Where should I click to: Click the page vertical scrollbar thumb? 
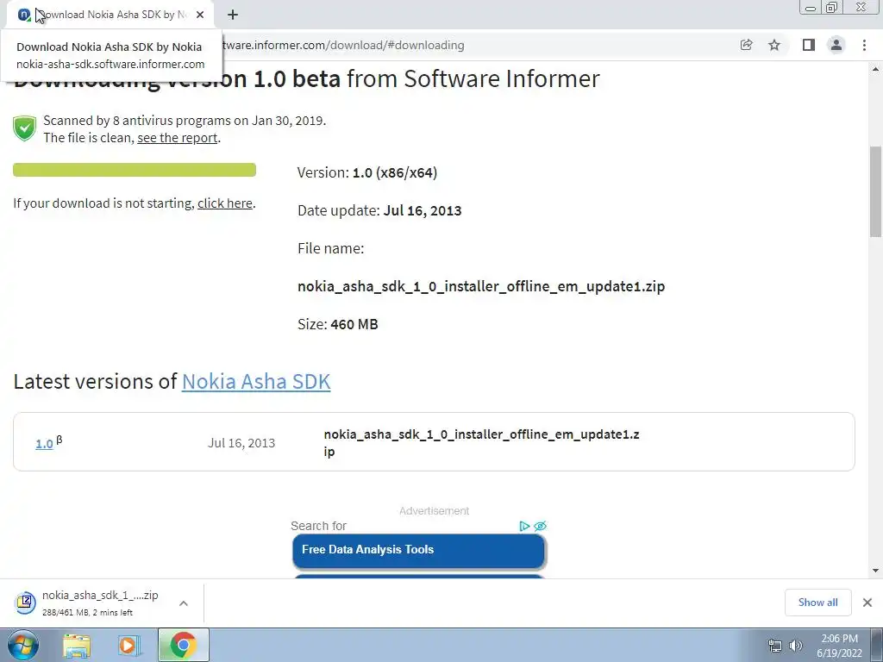(x=875, y=191)
